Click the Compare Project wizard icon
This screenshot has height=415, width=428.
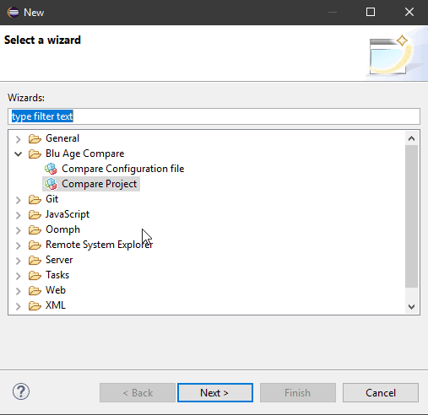(x=51, y=184)
